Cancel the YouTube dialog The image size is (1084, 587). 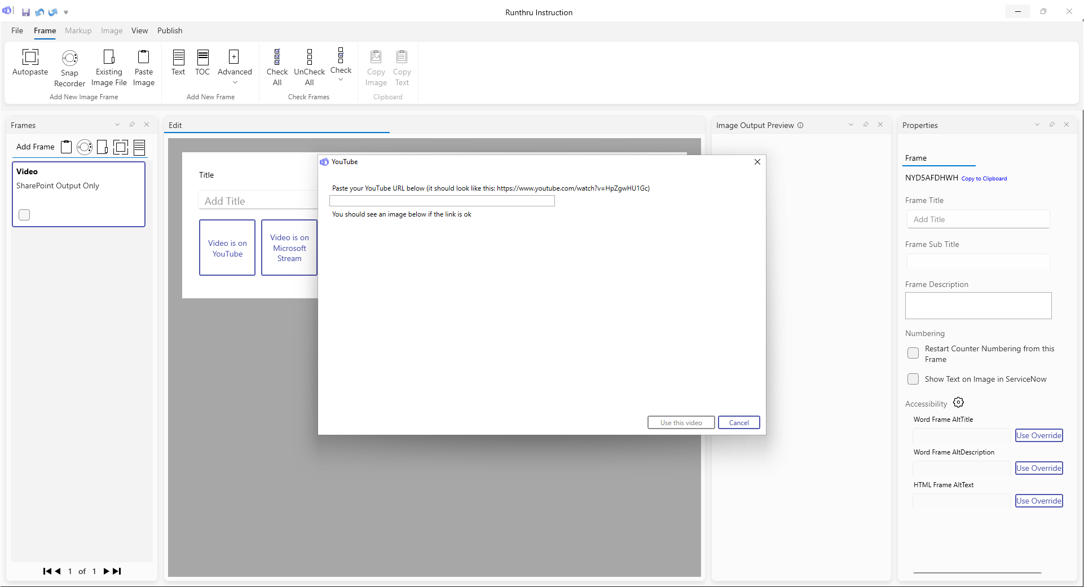(738, 423)
